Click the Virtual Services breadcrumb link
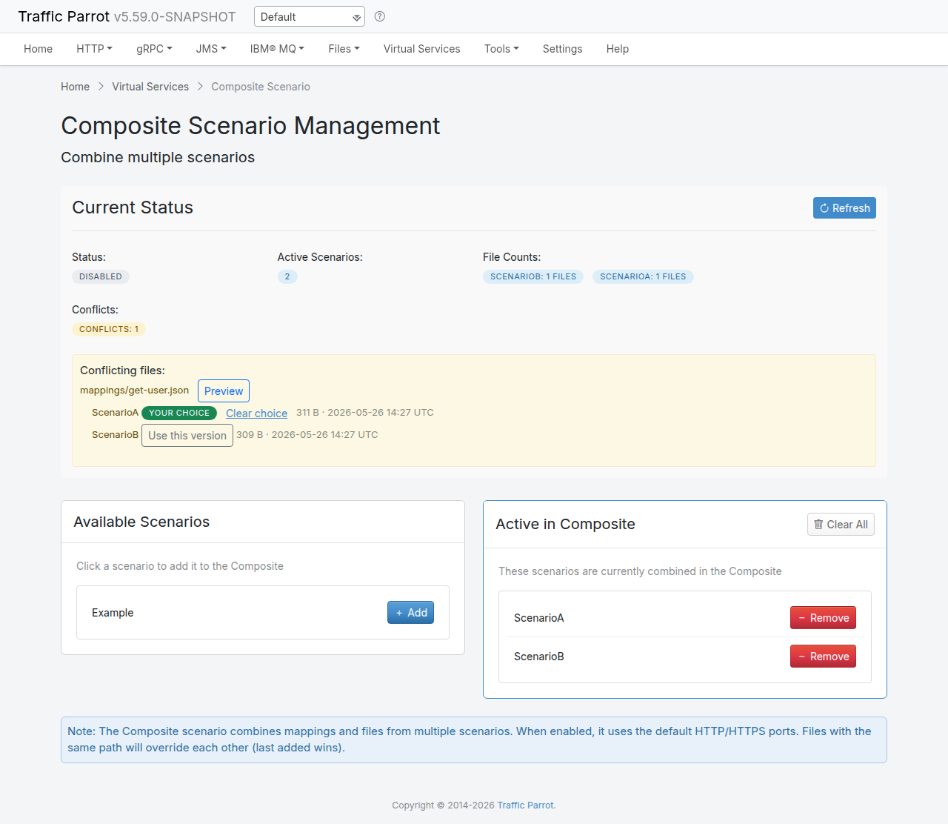The height and width of the screenshot is (824, 948). click(150, 87)
